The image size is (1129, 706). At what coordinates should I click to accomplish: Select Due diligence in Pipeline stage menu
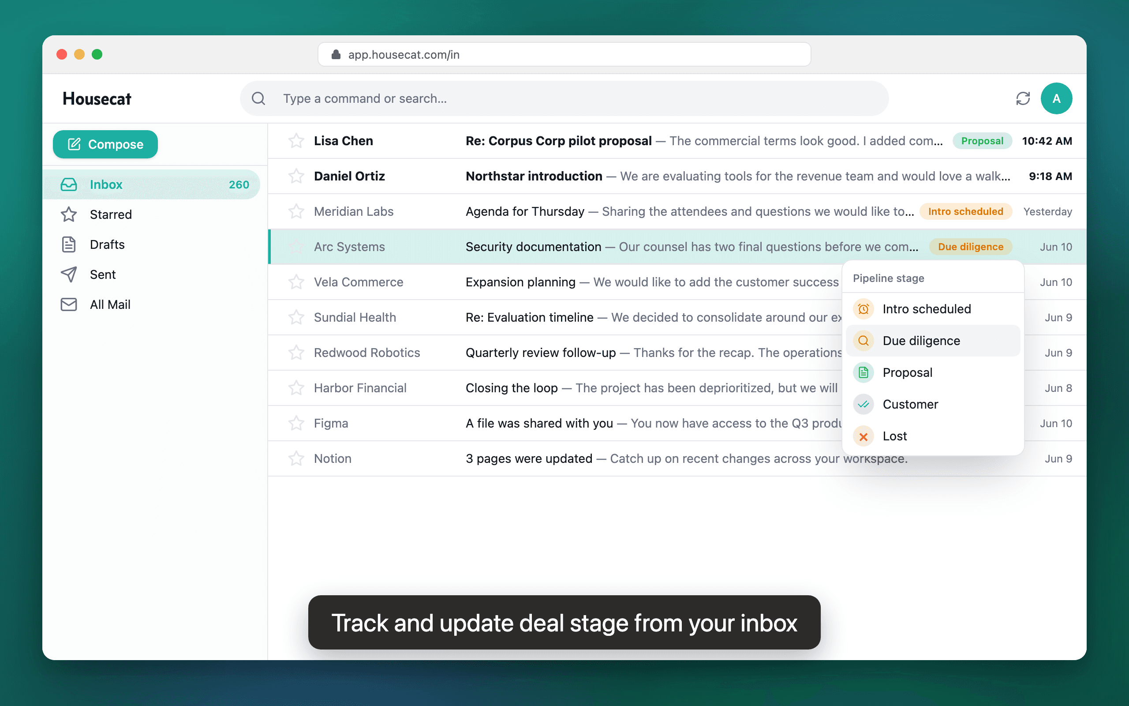(933, 341)
